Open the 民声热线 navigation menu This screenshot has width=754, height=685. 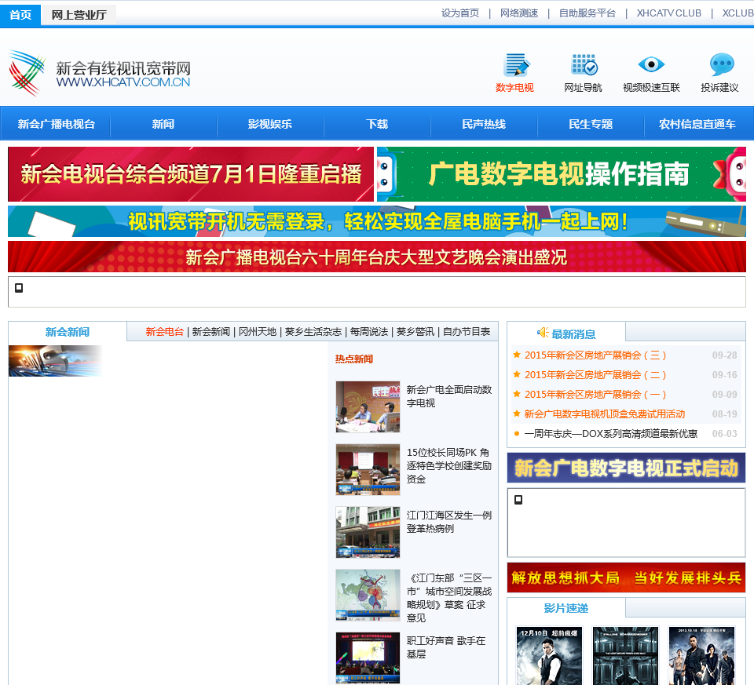point(483,124)
